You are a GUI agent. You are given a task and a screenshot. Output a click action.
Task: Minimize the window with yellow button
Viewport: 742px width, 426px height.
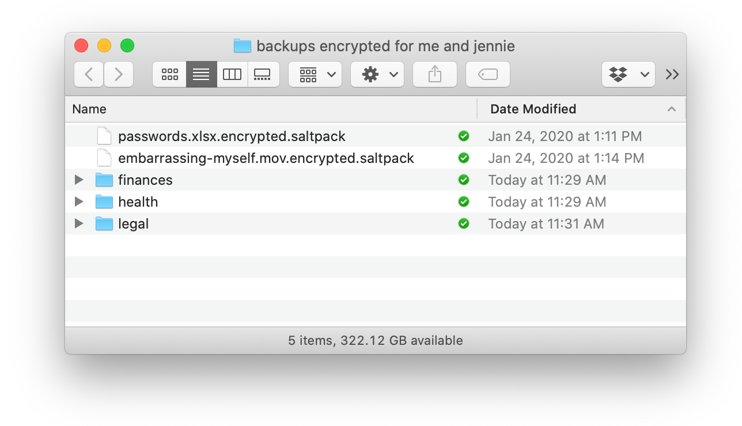(x=104, y=46)
